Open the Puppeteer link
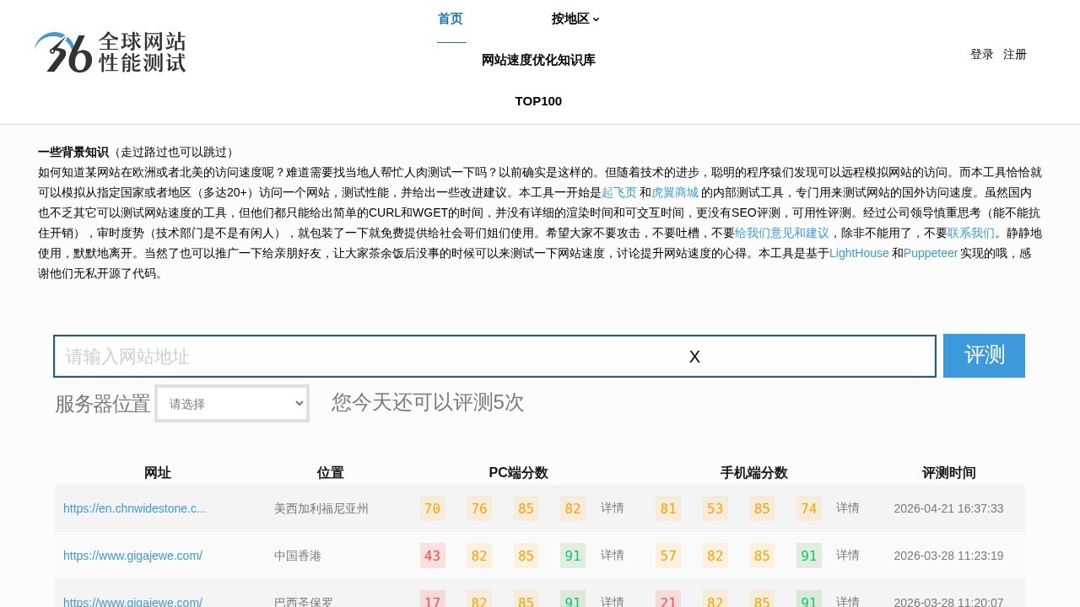Screen dimensions: 1080x607 (931, 253)
